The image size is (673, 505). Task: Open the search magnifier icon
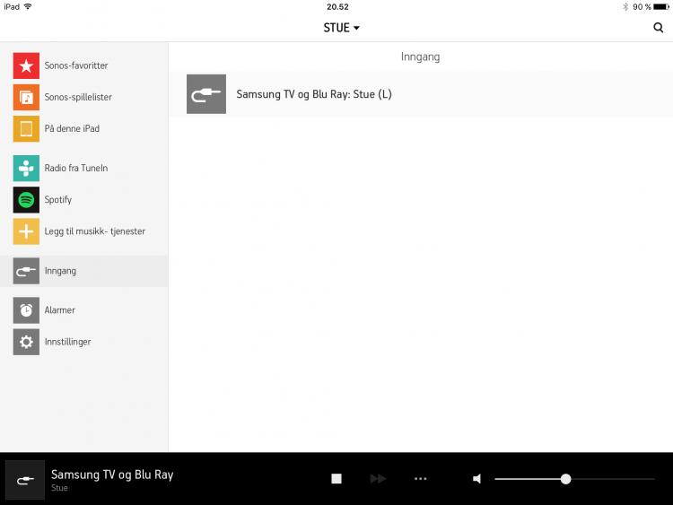tap(658, 28)
